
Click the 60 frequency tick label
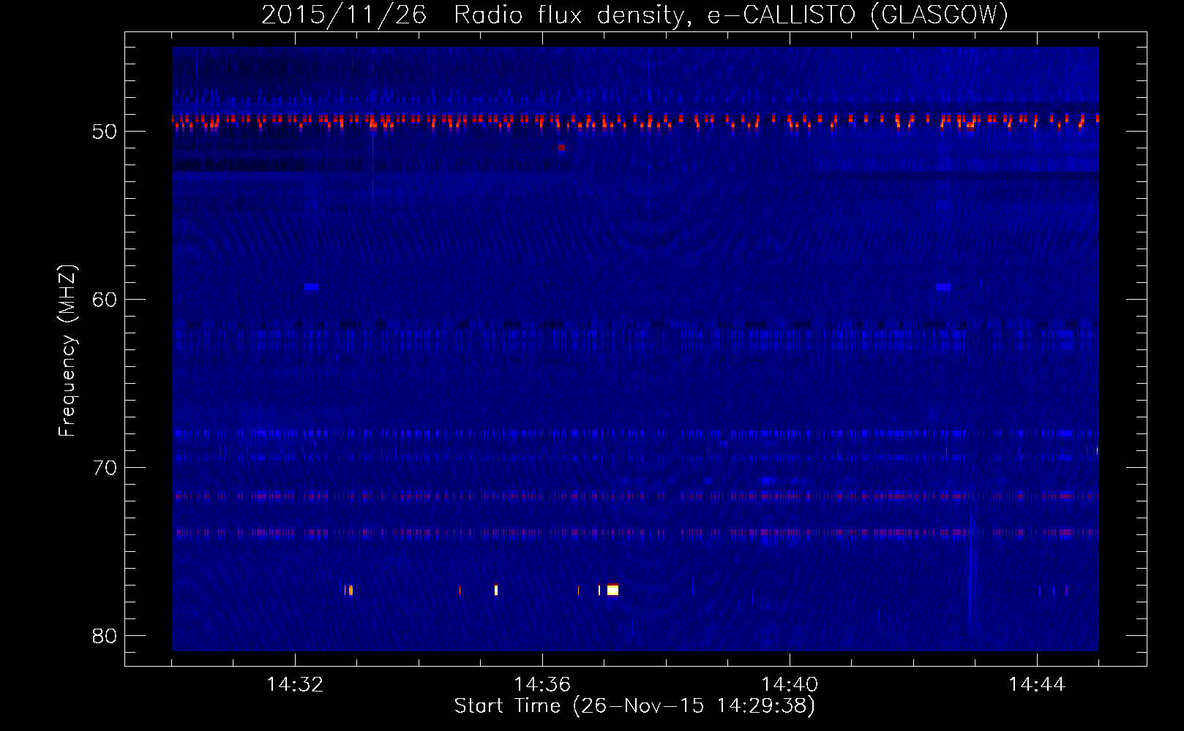pos(105,300)
